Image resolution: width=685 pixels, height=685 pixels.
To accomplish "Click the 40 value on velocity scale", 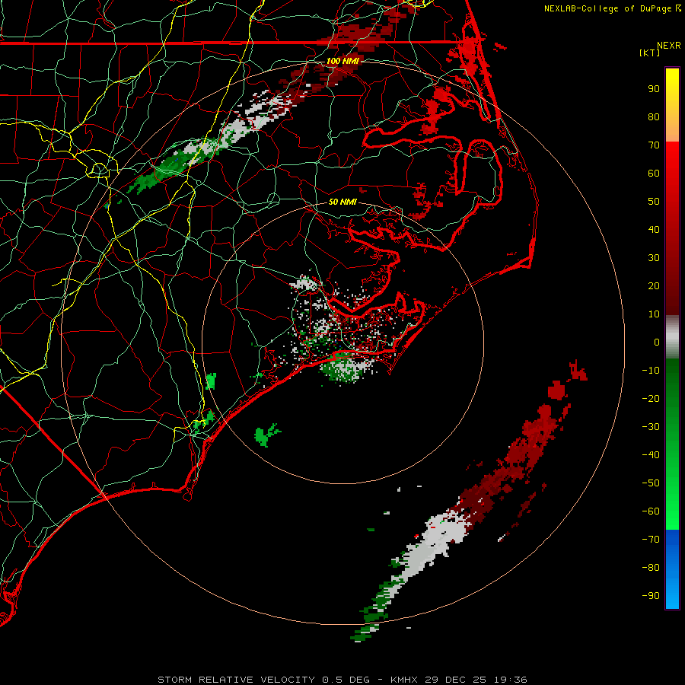I will pos(654,230).
